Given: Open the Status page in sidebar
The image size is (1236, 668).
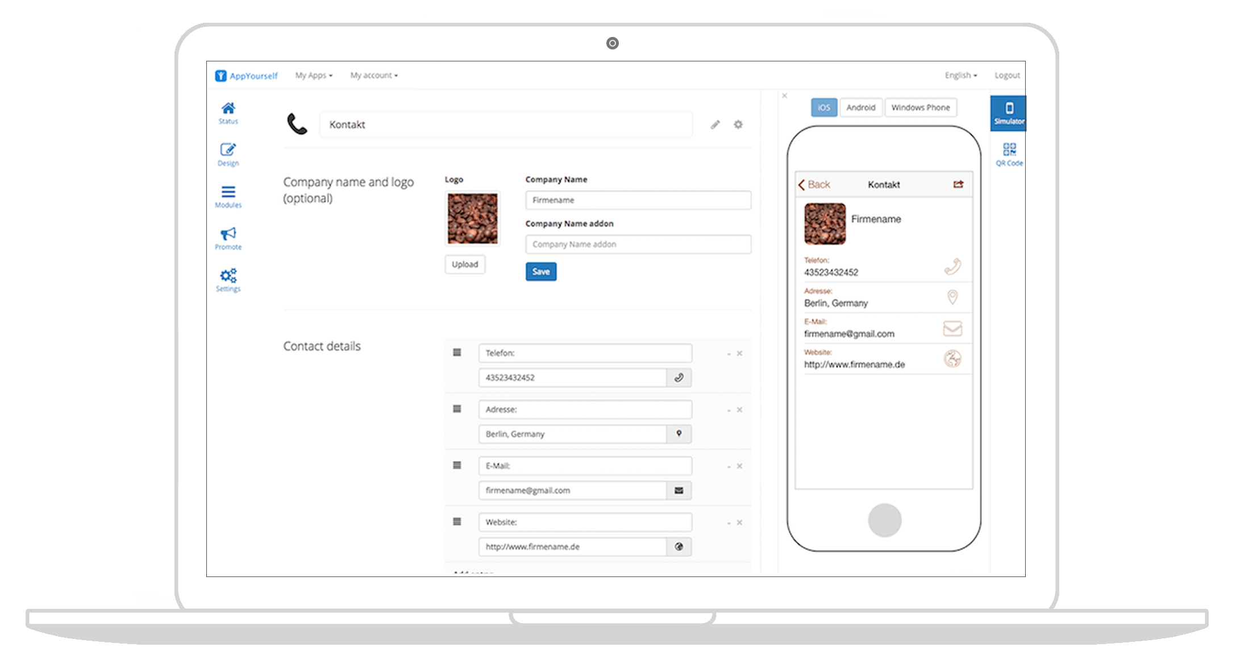Looking at the screenshot, I should point(228,113).
